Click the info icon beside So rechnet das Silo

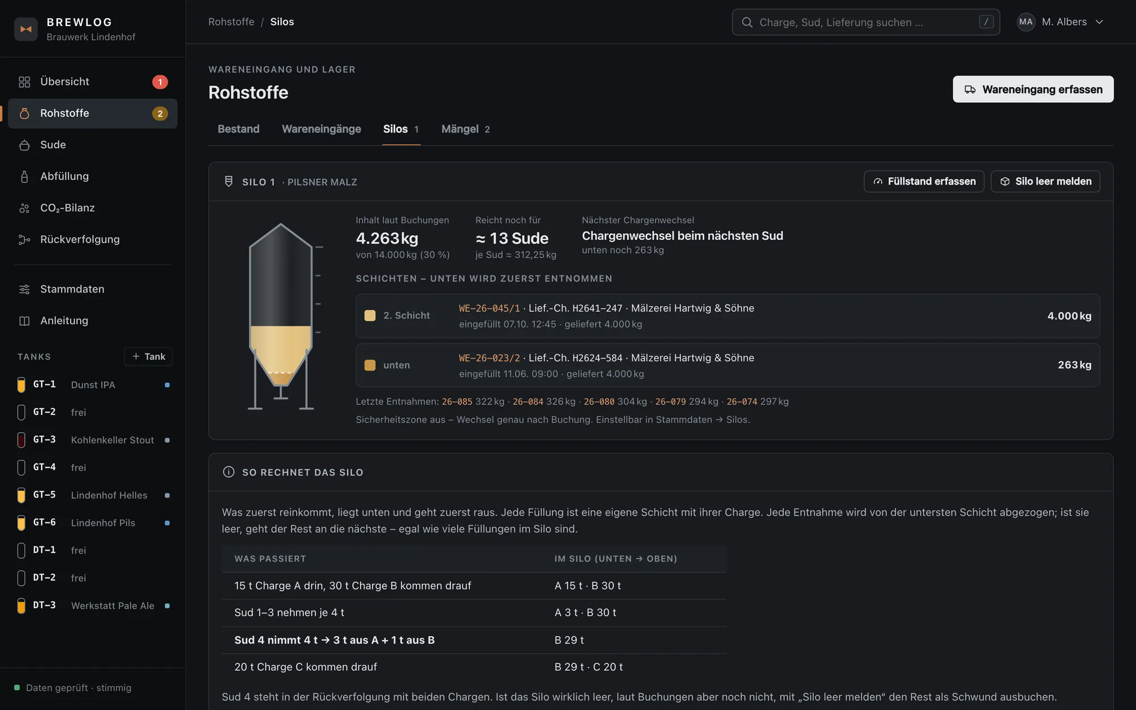(x=229, y=472)
